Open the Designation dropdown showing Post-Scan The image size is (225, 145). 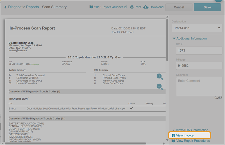[x=196, y=28]
